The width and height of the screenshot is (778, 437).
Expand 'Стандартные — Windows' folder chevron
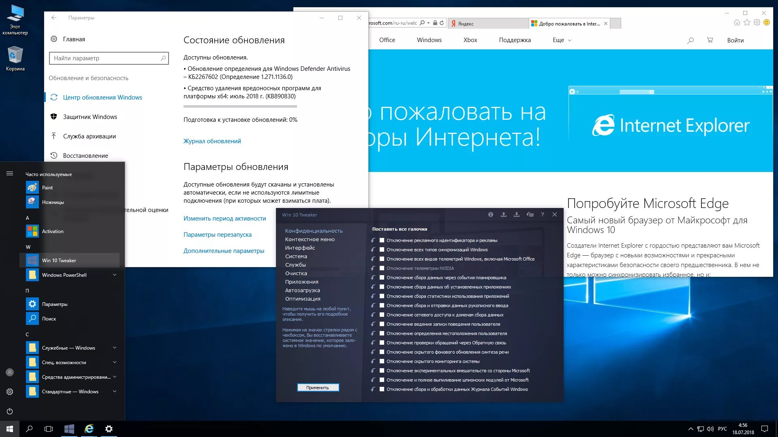(114, 391)
